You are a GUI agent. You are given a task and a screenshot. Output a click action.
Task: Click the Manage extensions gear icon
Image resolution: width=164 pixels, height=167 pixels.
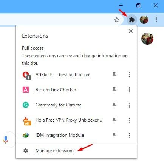[26, 151]
